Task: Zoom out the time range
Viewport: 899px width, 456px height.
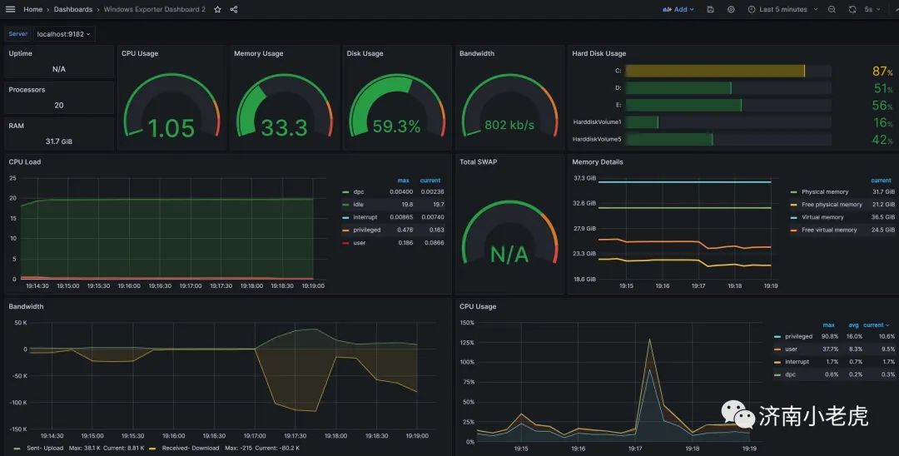Action: coord(832,10)
